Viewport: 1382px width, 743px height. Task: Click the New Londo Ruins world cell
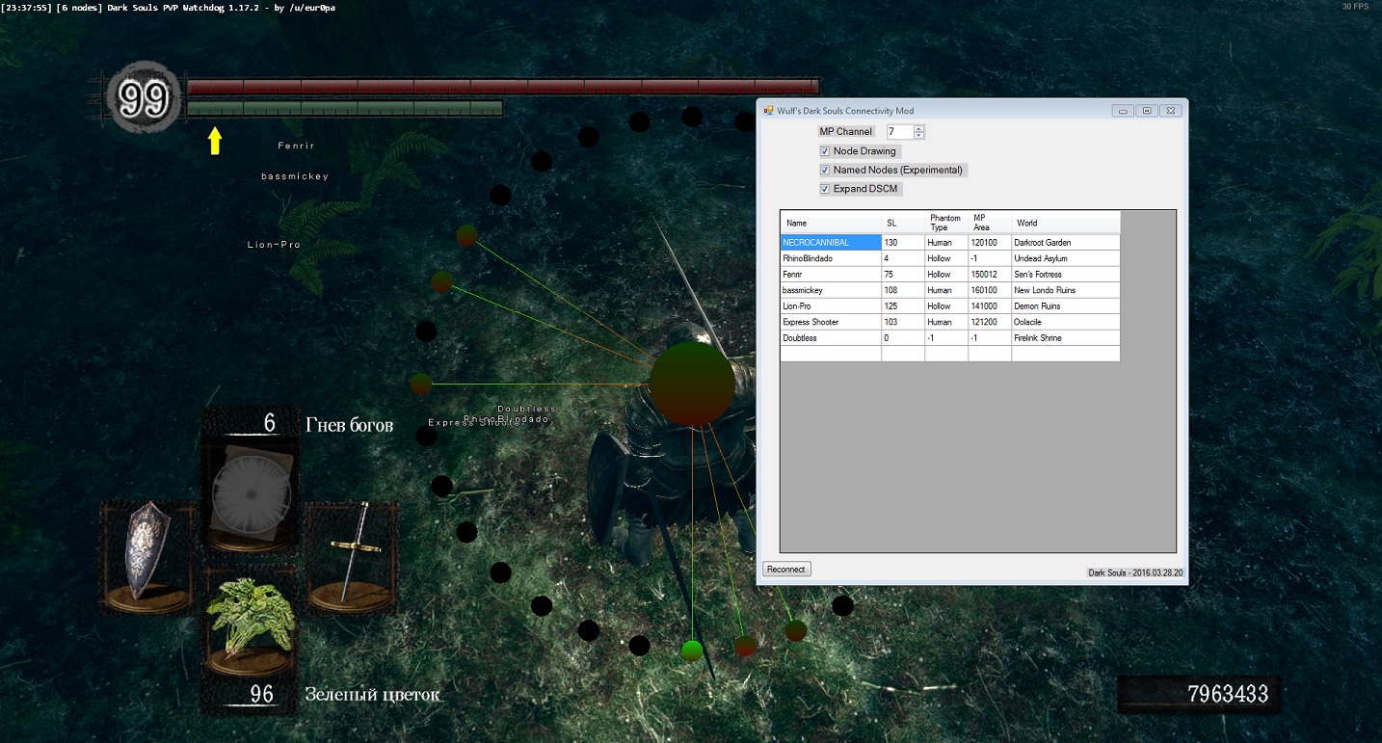(x=1066, y=290)
